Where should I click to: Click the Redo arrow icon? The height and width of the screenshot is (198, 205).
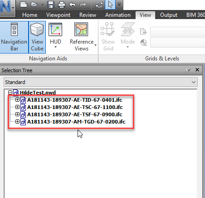tap(83, 5)
